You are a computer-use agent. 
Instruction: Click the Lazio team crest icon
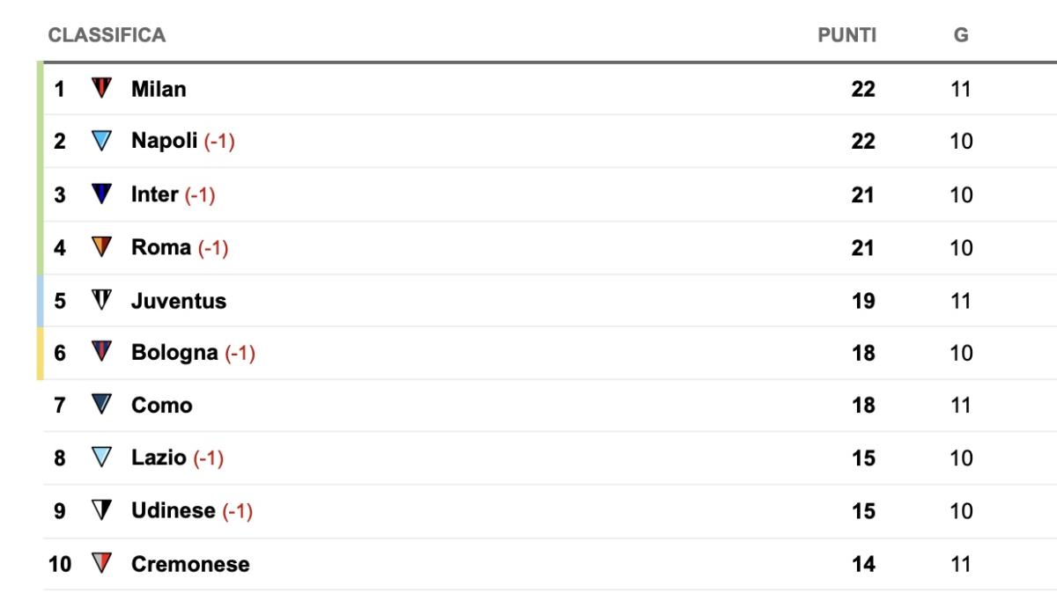102,458
